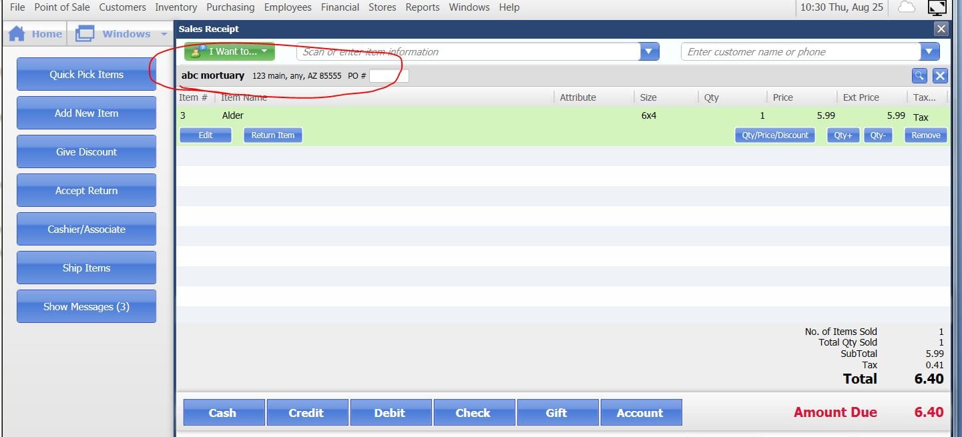Remove the Alder item from the receipt
The height and width of the screenshot is (437, 962).
click(925, 135)
